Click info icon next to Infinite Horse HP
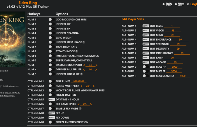 coord(81,74)
